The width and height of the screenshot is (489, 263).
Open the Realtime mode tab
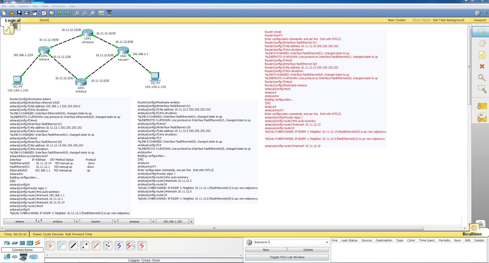coord(472,234)
